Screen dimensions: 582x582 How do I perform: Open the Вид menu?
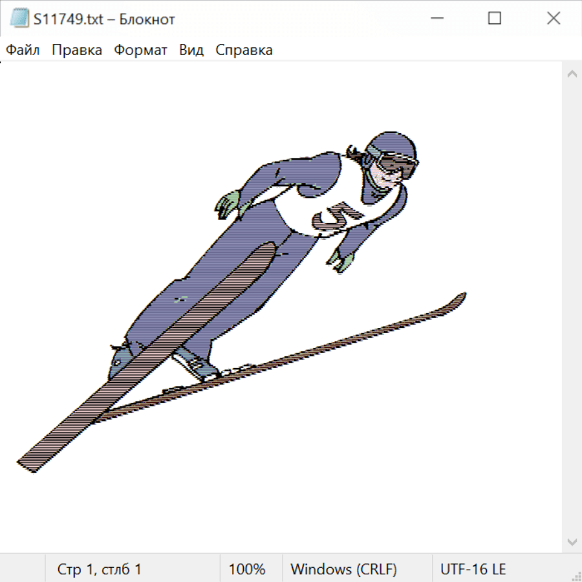(x=191, y=50)
